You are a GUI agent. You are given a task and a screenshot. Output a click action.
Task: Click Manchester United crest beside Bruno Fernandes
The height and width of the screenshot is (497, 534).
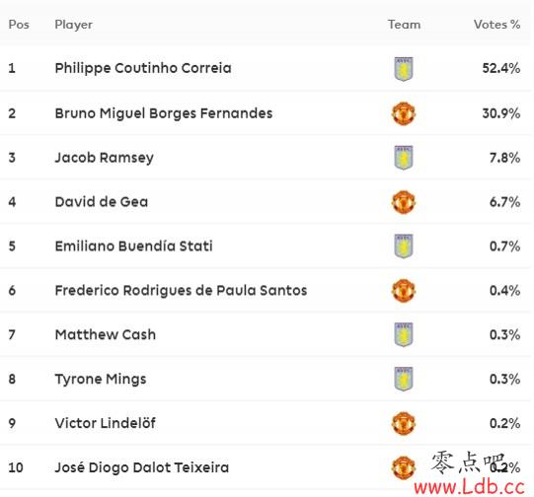click(404, 113)
